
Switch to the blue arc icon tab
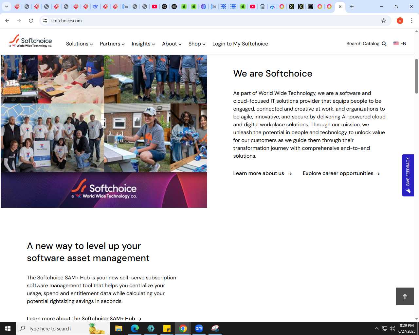click(x=272, y=7)
